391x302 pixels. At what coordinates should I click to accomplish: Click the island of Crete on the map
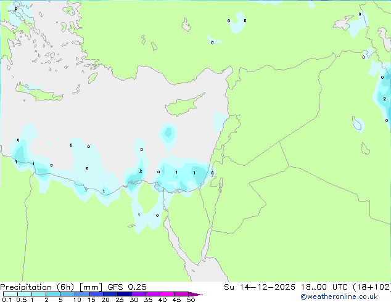click(x=39, y=92)
